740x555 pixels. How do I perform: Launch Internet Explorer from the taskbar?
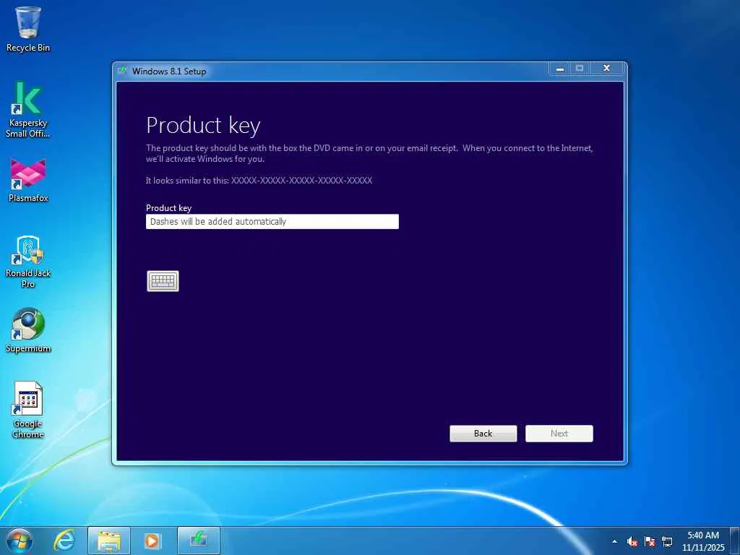pos(64,541)
